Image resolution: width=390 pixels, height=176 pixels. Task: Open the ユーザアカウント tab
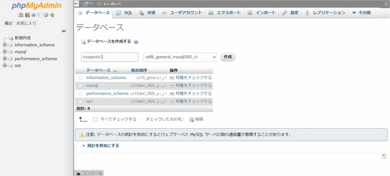pyautogui.click(x=182, y=13)
